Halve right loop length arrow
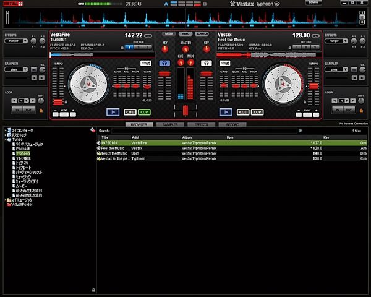Image resolution: width=371 pixels, height=297 pixels. [x=335, y=101]
